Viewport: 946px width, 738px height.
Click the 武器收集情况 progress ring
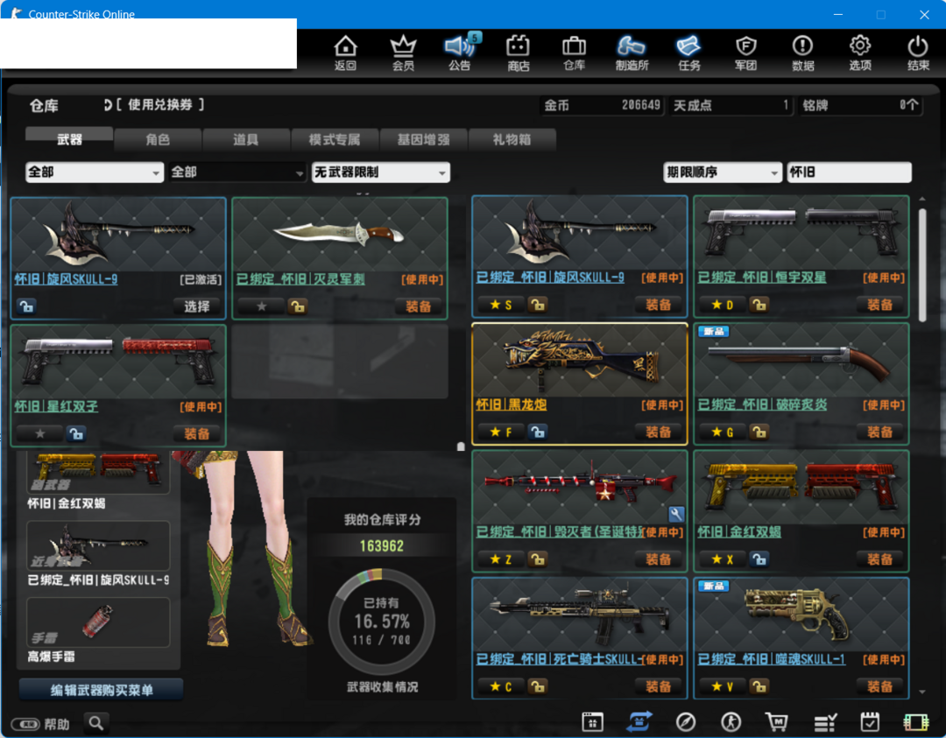(x=381, y=622)
